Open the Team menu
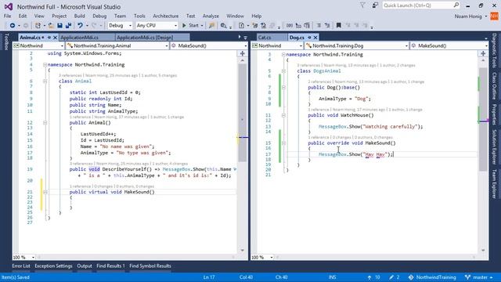This screenshot has height=282, width=501. pos(120,16)
